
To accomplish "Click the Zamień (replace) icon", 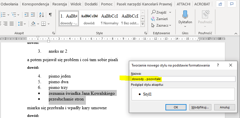I will (153, 19).
